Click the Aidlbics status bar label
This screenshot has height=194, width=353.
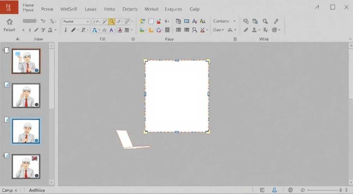37,190
